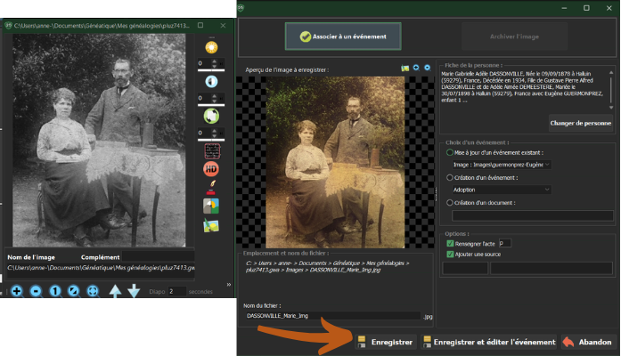Click the brightness sun icon
Viewport: 621px width, 356px height.
pyautogui.click(x=211, y=47)
